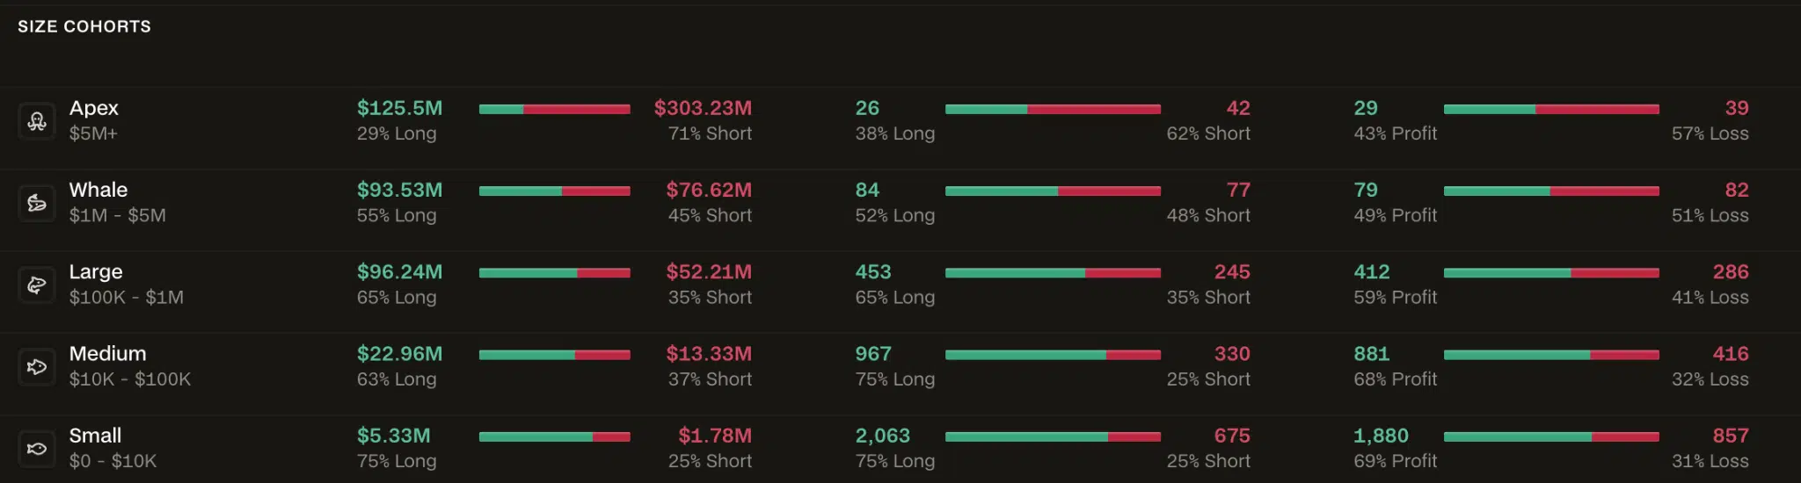Viewport: 1801px width, 483px height.
Task: Click the SIZE COHORTS heading
Action: (84, 26)
